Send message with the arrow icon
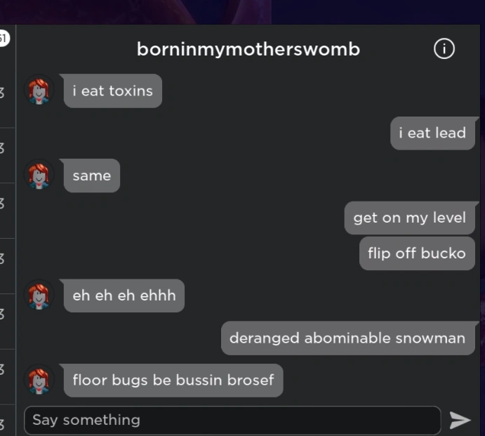The image size is (485, 436). coord(460,421)
